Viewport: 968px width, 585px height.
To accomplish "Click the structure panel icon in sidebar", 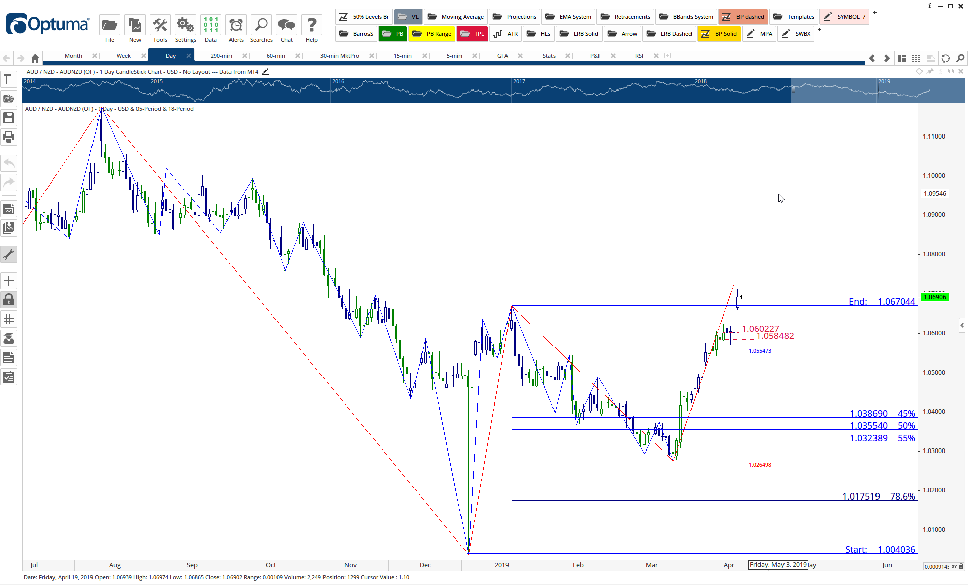I will (x=9, y=80).
